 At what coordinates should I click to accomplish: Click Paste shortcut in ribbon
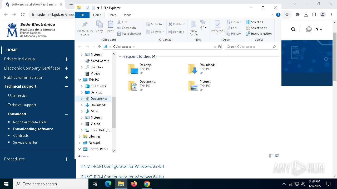point(129,34)
